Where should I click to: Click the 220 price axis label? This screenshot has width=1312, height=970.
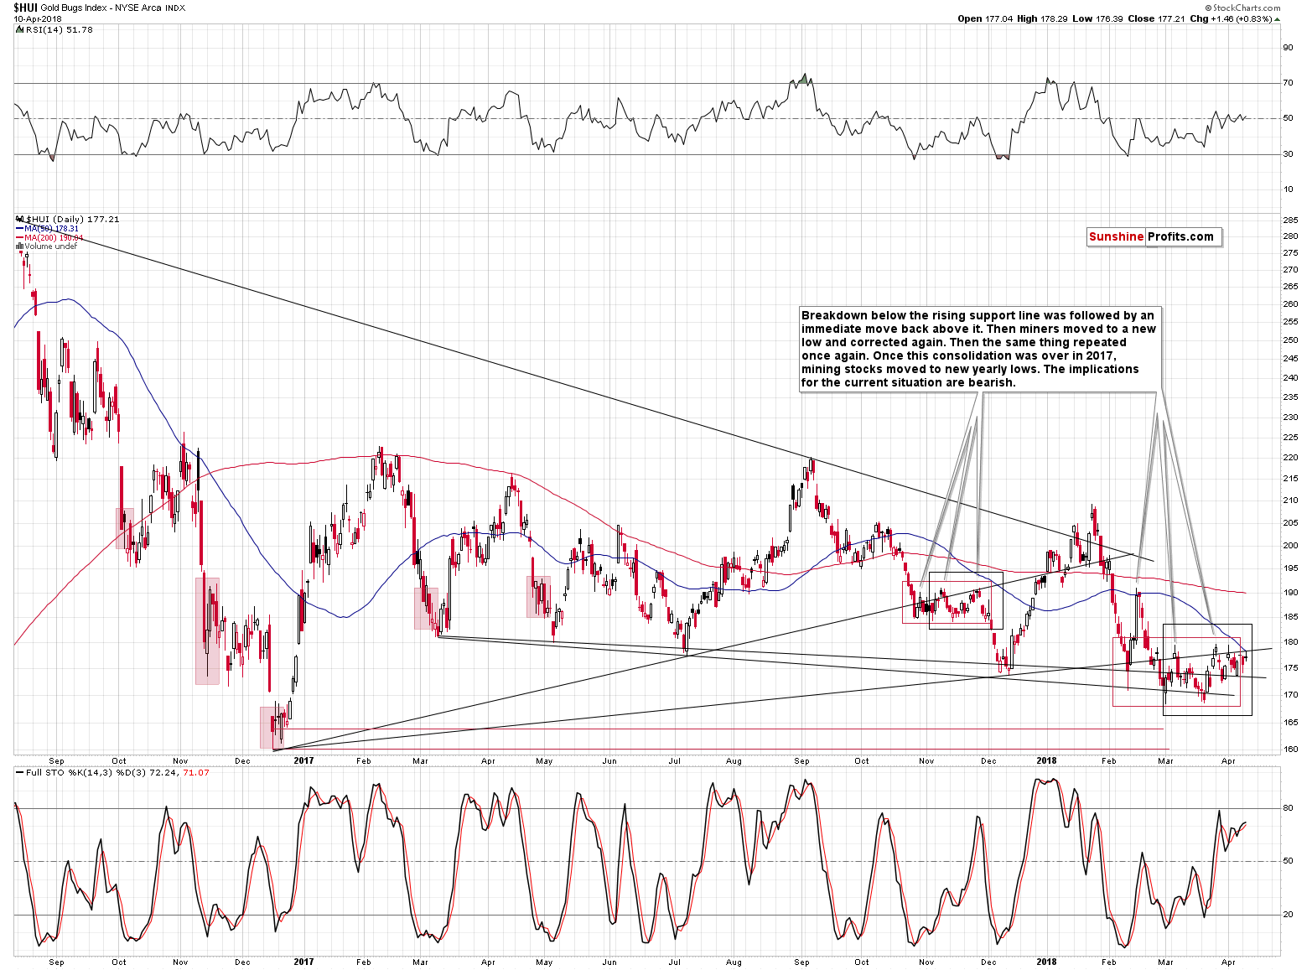click(1290, 458)
